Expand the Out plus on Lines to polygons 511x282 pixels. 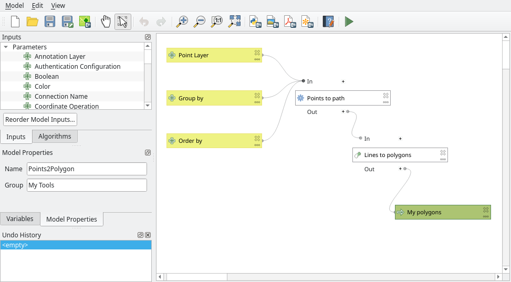tap(400, 169)
